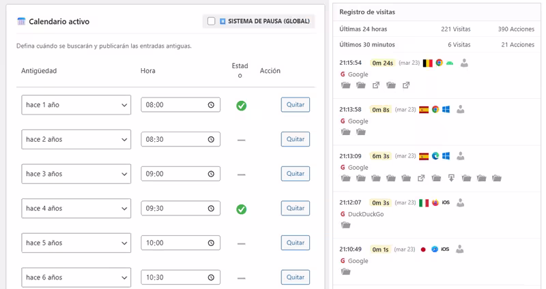The image size is (546, 289).
Task: Click the Belgium flag icon in the 21:15:54 visit
Action: 428,63
